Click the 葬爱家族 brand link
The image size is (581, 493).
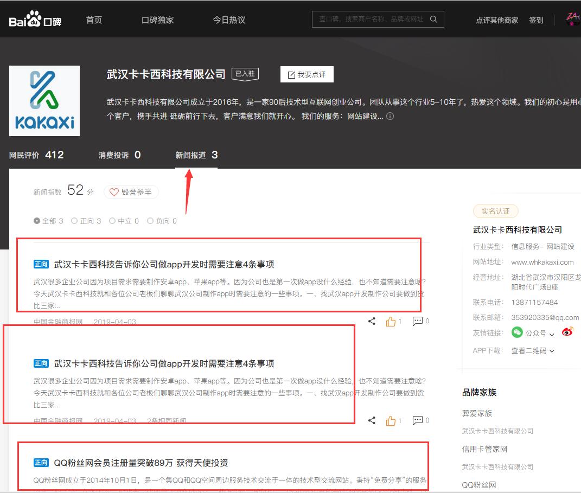[477, 413]
